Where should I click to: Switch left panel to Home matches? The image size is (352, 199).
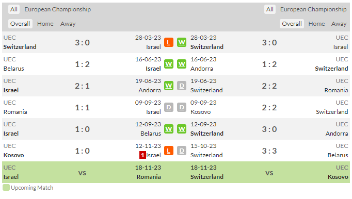(x=45, y=24)
